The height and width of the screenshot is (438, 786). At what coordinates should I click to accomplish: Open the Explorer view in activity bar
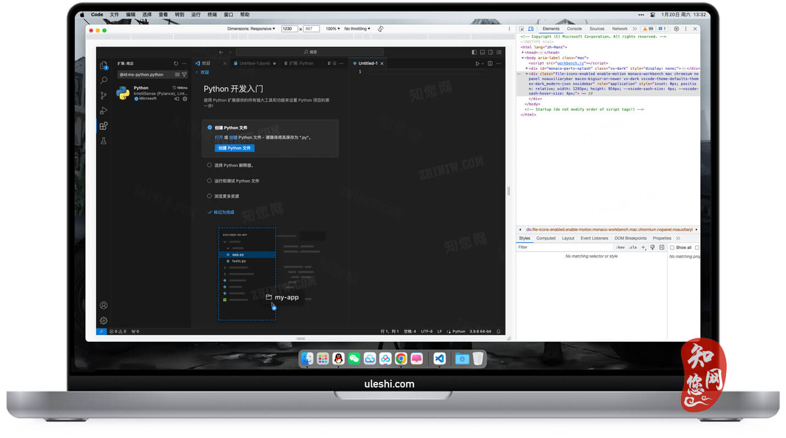click(x=103, y=65)
